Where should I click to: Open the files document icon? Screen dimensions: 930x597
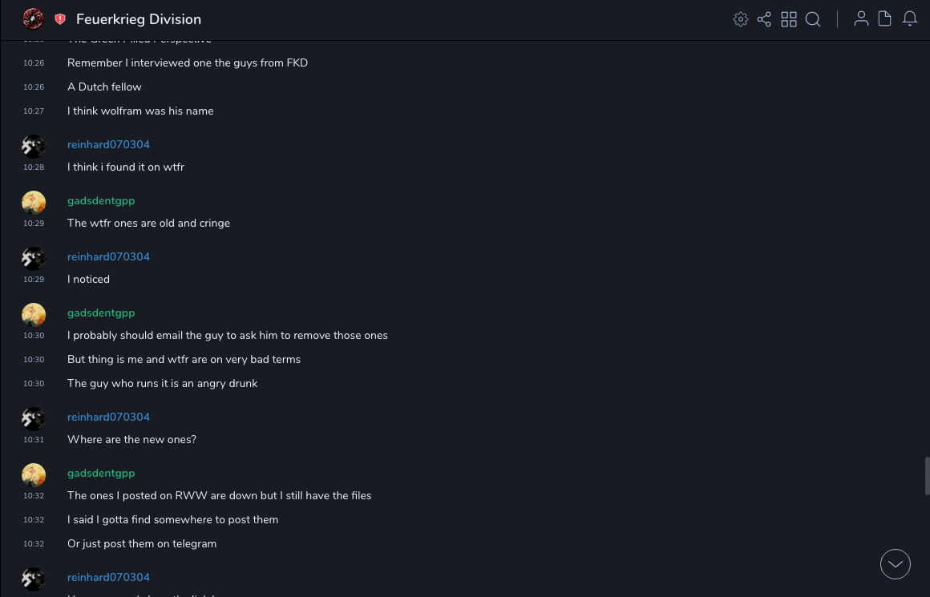tap(885, 19)
